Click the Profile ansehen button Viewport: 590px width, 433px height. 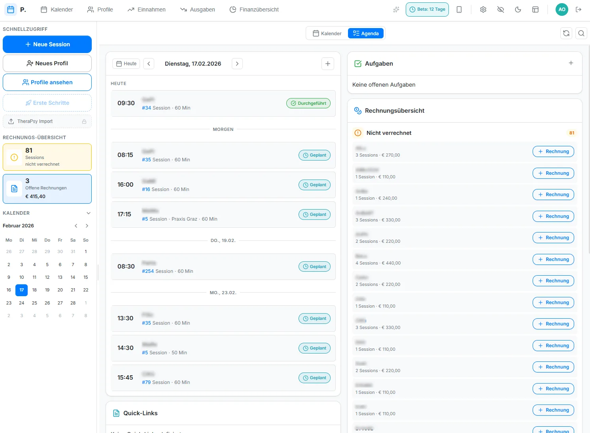click(x=47, y=82)
